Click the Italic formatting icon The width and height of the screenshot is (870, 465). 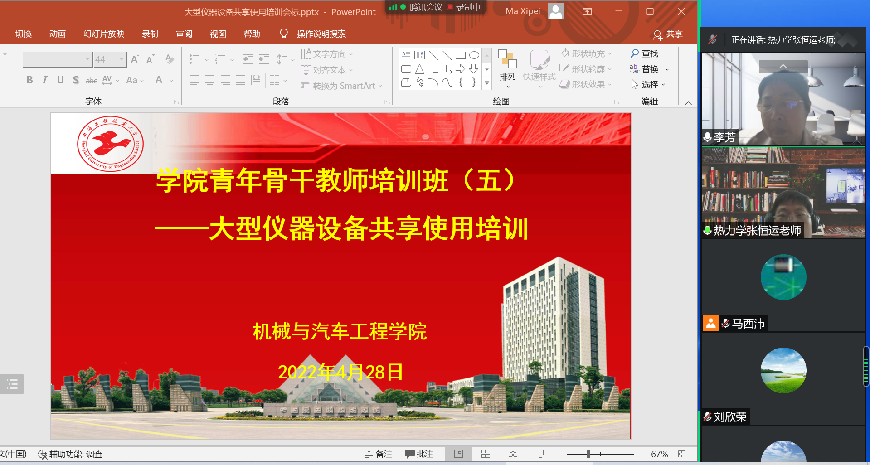coord(45,80)
